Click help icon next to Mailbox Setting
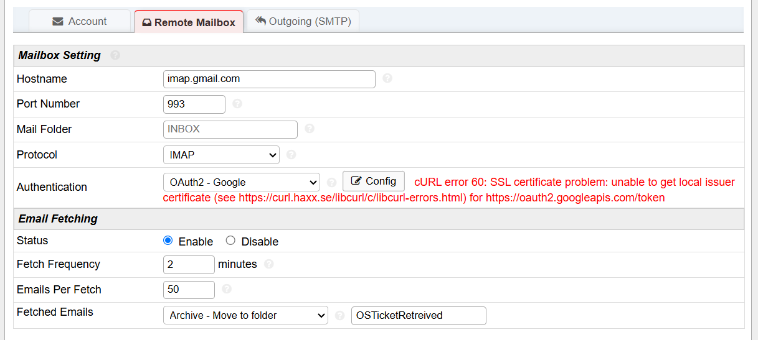The image size is (758, 340). [x=115, y=55]
